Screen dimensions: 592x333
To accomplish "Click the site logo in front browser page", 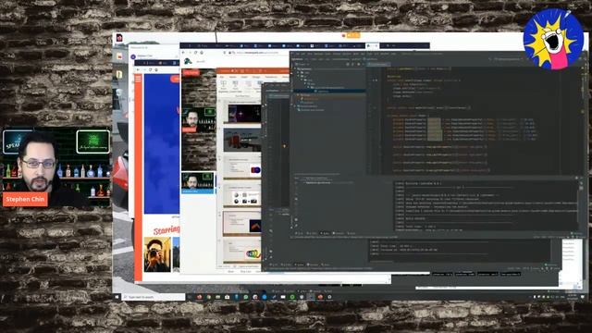I will [x=188, y=61].
